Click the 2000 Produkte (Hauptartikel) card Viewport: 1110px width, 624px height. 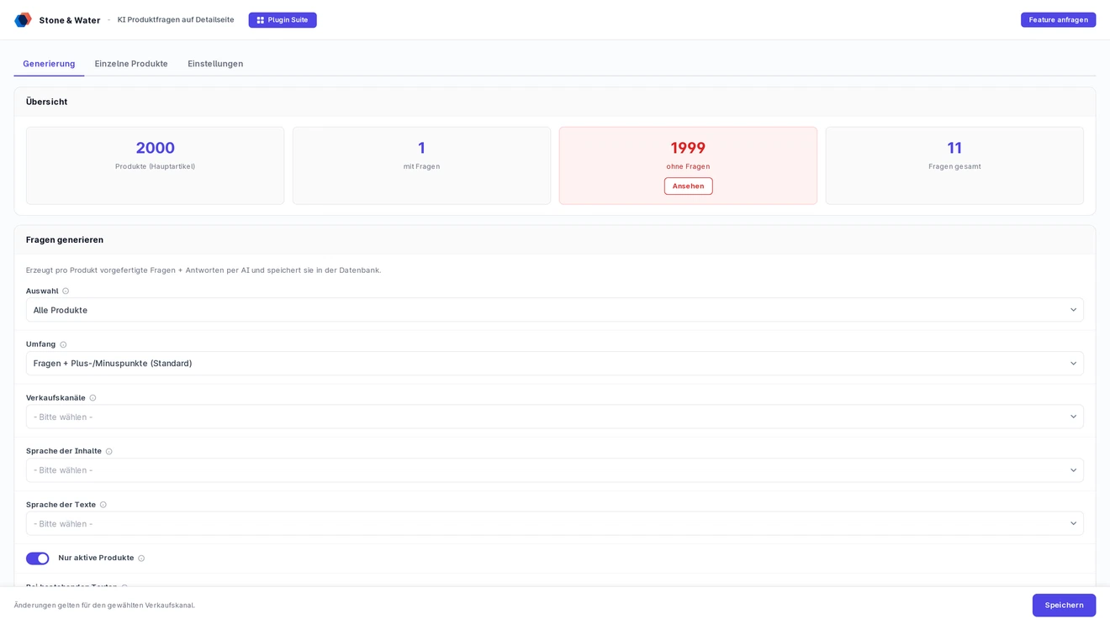(x=155, y=165)
